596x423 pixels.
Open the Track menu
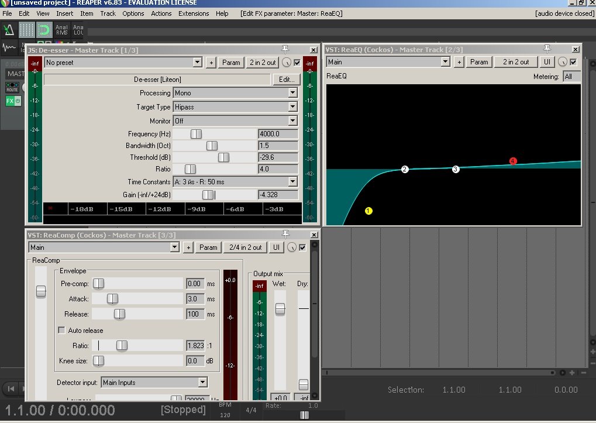[x=108, y=13]
